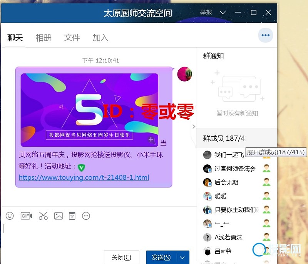Select the screenshot scissors tool
This screenshot has height=264, width=308.
click(43, 216)
